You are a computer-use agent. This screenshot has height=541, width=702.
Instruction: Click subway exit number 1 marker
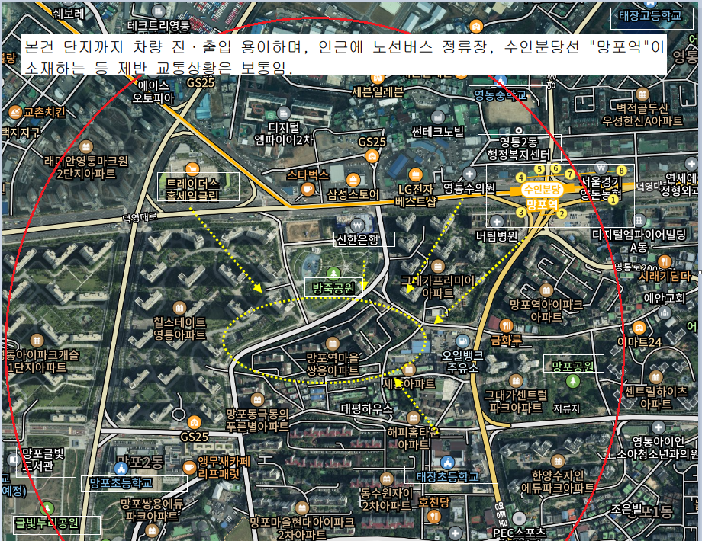click(613, 200)
